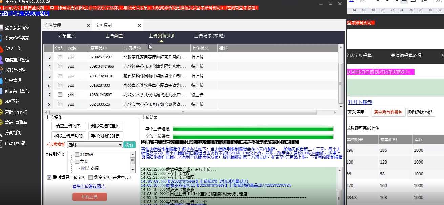Open the 采集宝贝 step tab
This screenshot has height=205, width=444.
tap(67, 36)
